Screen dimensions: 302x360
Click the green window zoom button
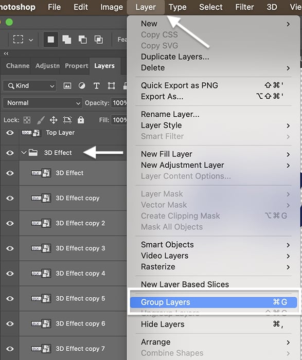tap(9, 22)
